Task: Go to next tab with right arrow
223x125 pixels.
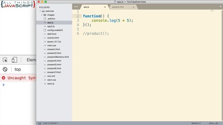Action: pos(77,7)
